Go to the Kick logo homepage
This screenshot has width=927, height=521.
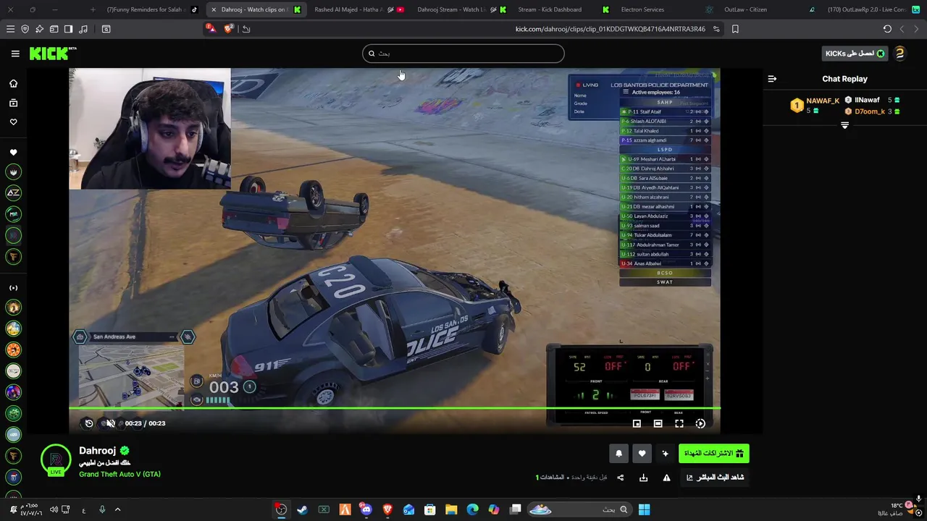point(52,54)
